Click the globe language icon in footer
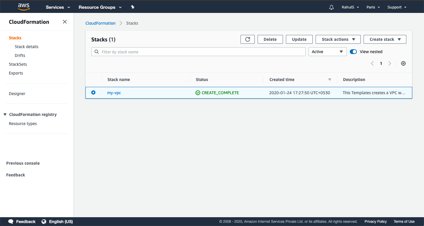 [x=44, y=222]
